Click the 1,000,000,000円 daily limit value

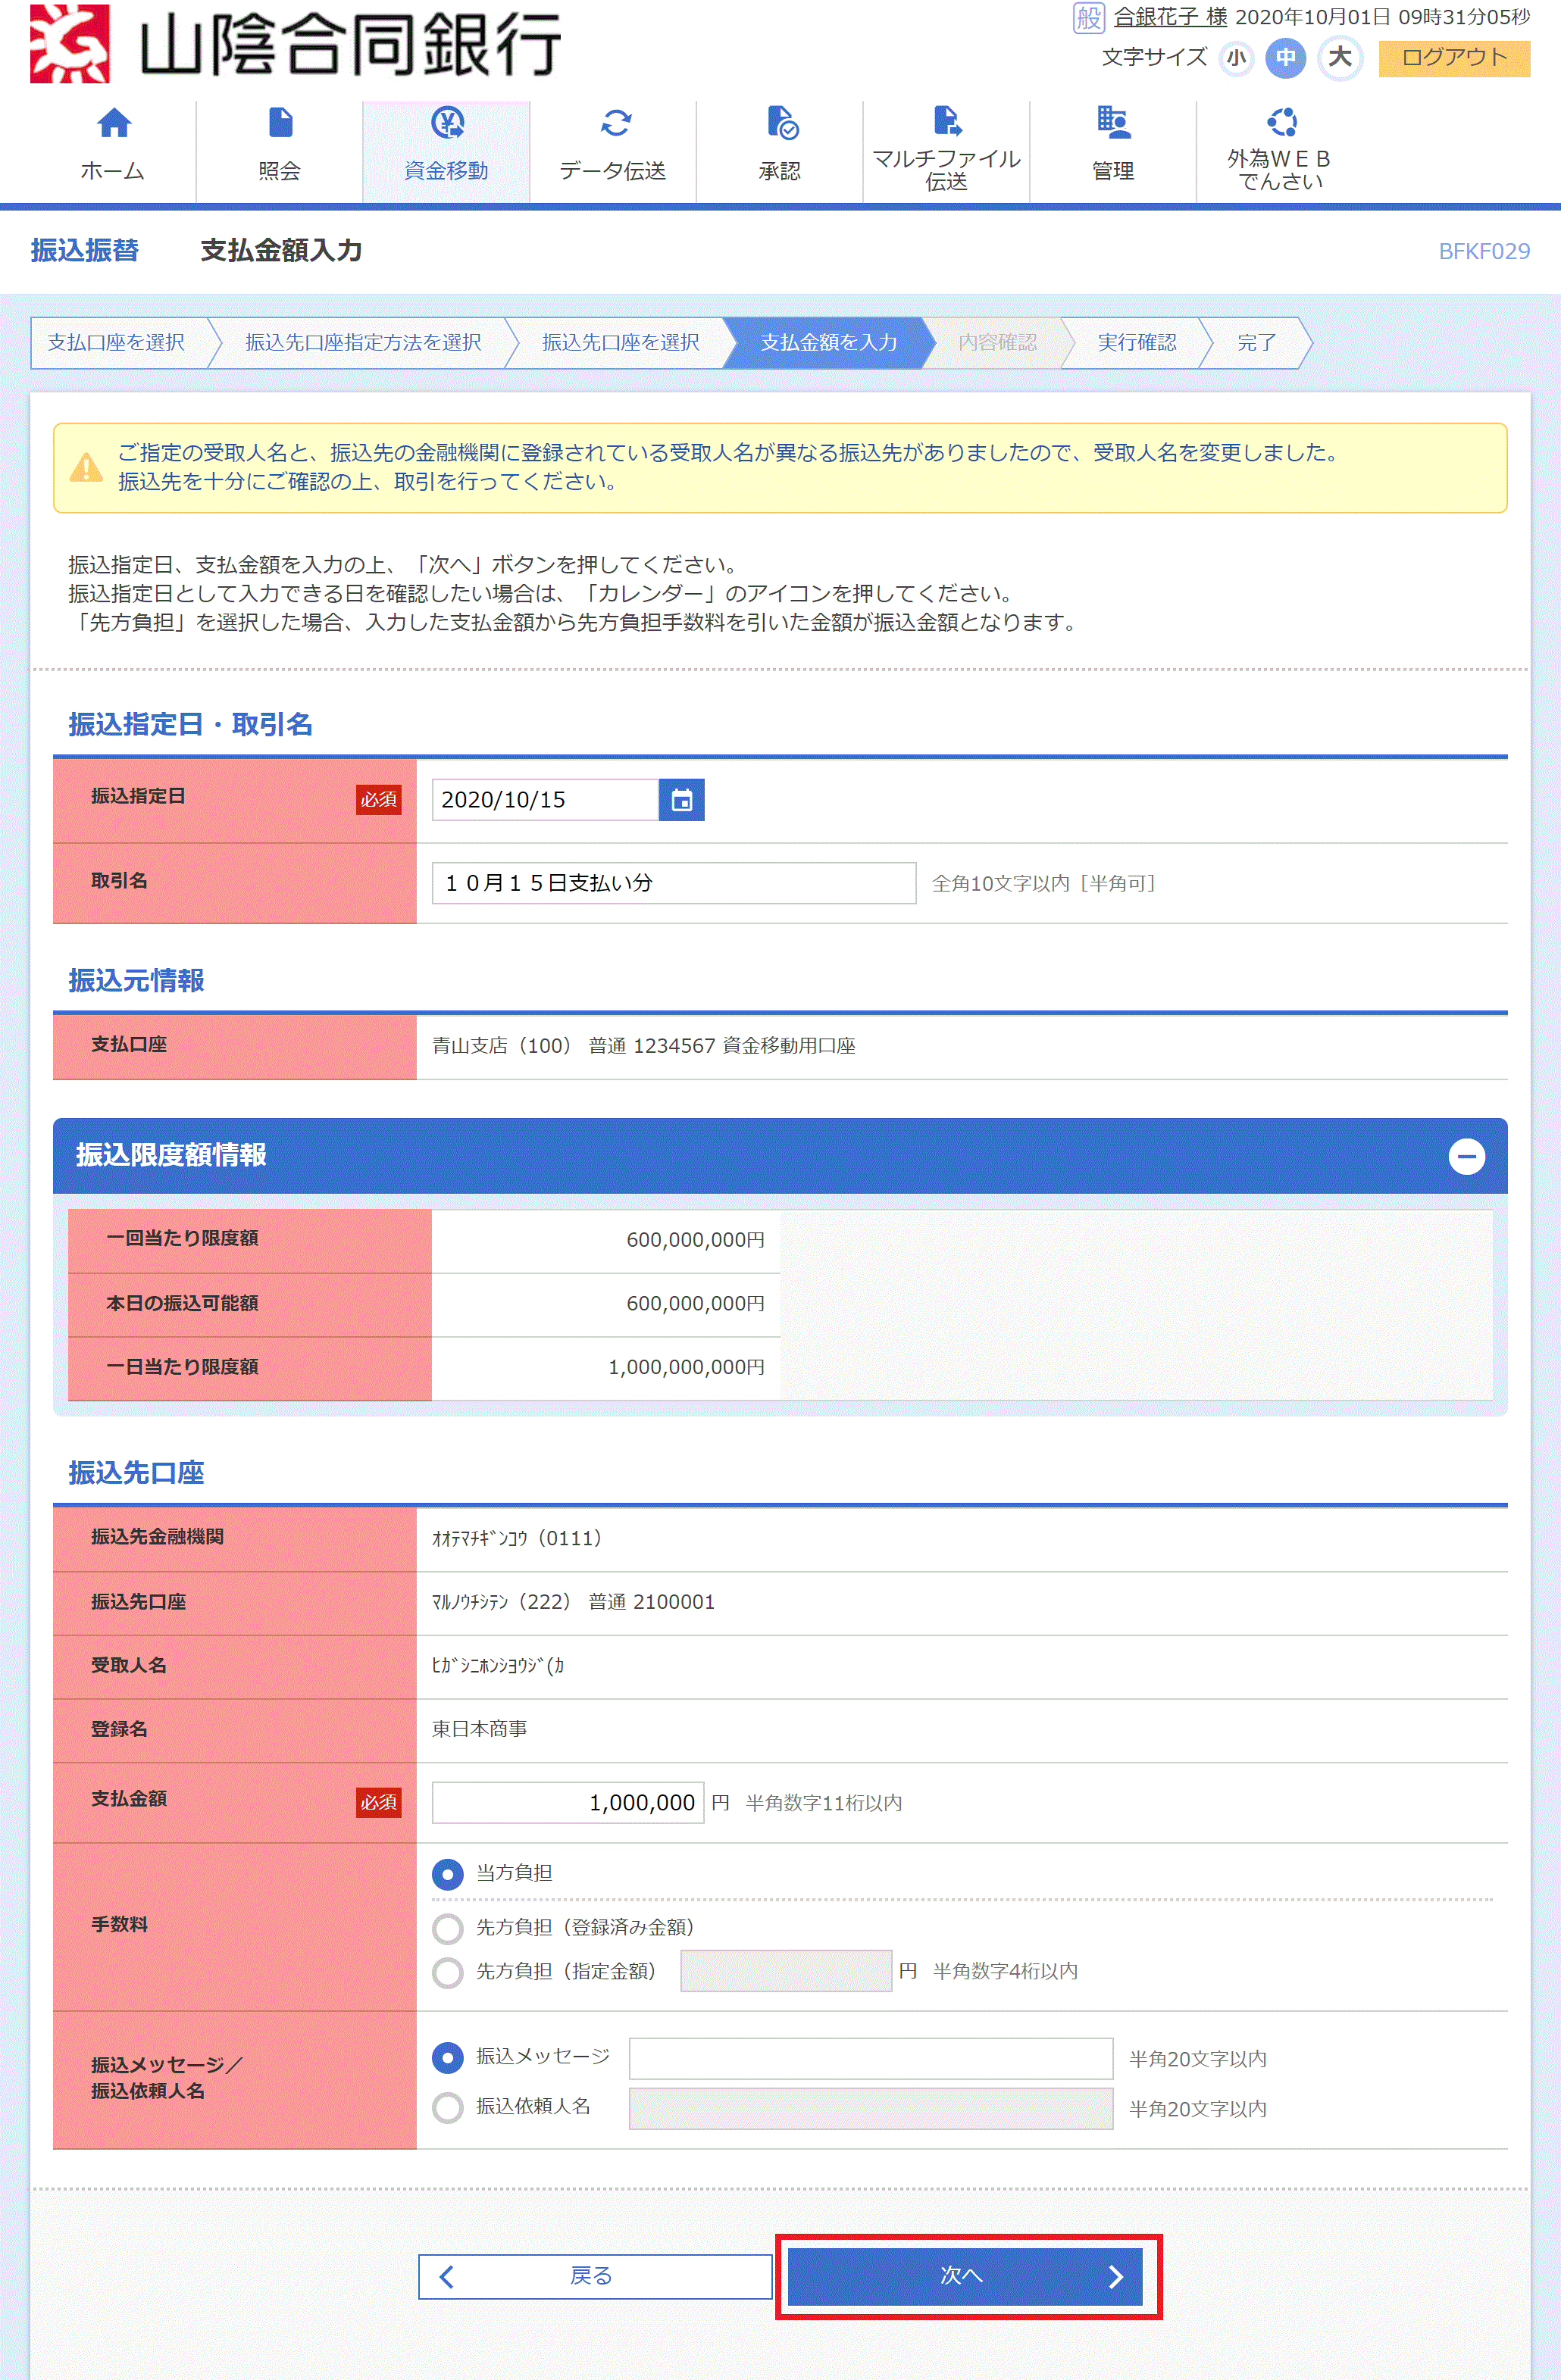click(687, 1367)
